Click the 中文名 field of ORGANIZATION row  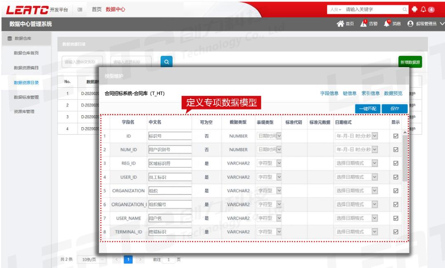coord(170,190)
